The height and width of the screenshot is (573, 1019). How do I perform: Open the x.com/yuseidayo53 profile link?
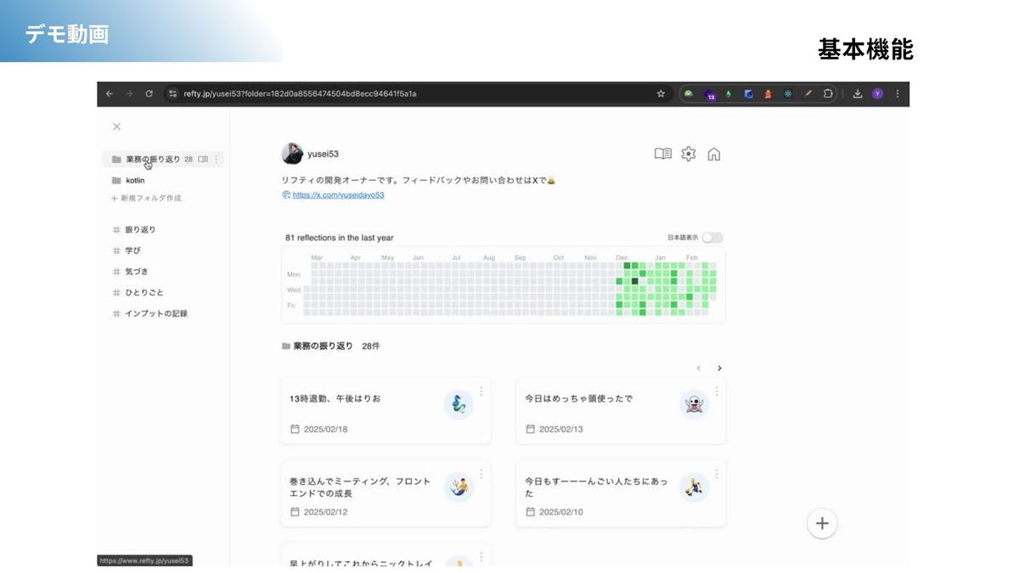[x=338, y=194]
